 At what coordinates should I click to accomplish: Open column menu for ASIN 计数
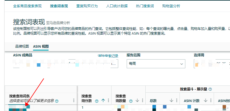click(211, 100)
